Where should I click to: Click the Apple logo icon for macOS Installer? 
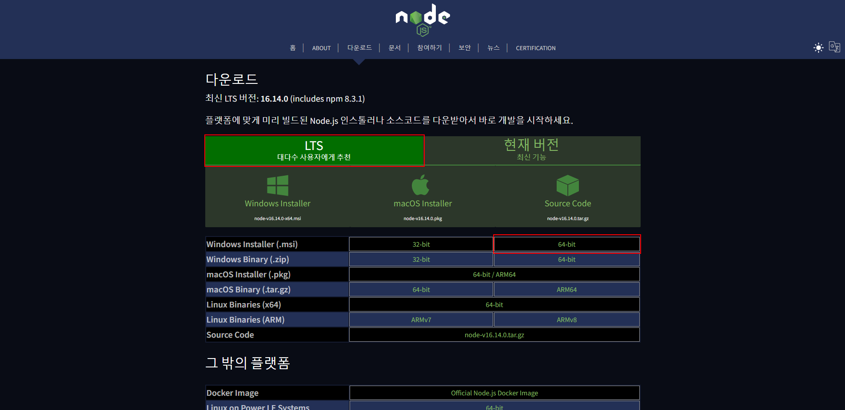(x=420, y=185)
